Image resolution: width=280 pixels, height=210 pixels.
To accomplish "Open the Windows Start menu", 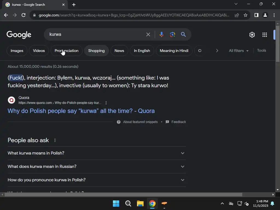I will [116, 203].
